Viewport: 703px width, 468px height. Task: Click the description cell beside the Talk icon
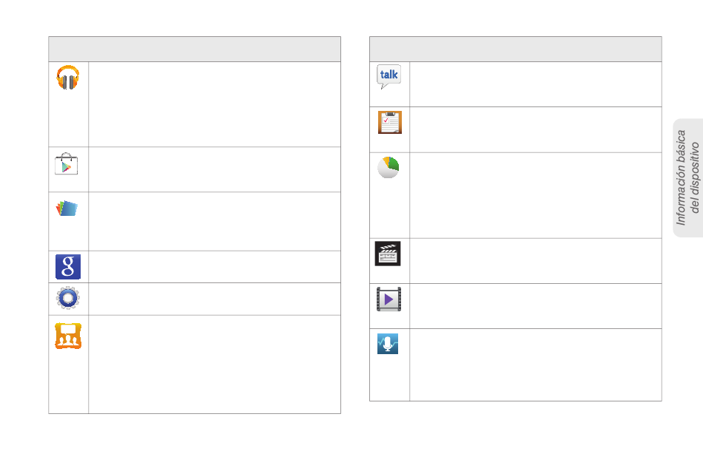point(536,84)
